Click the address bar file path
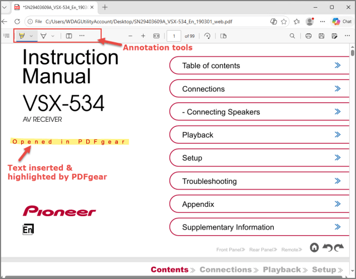 [139, 22]
